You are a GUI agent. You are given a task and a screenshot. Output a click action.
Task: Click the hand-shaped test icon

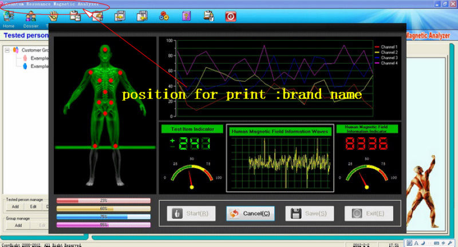click(53, 16)
